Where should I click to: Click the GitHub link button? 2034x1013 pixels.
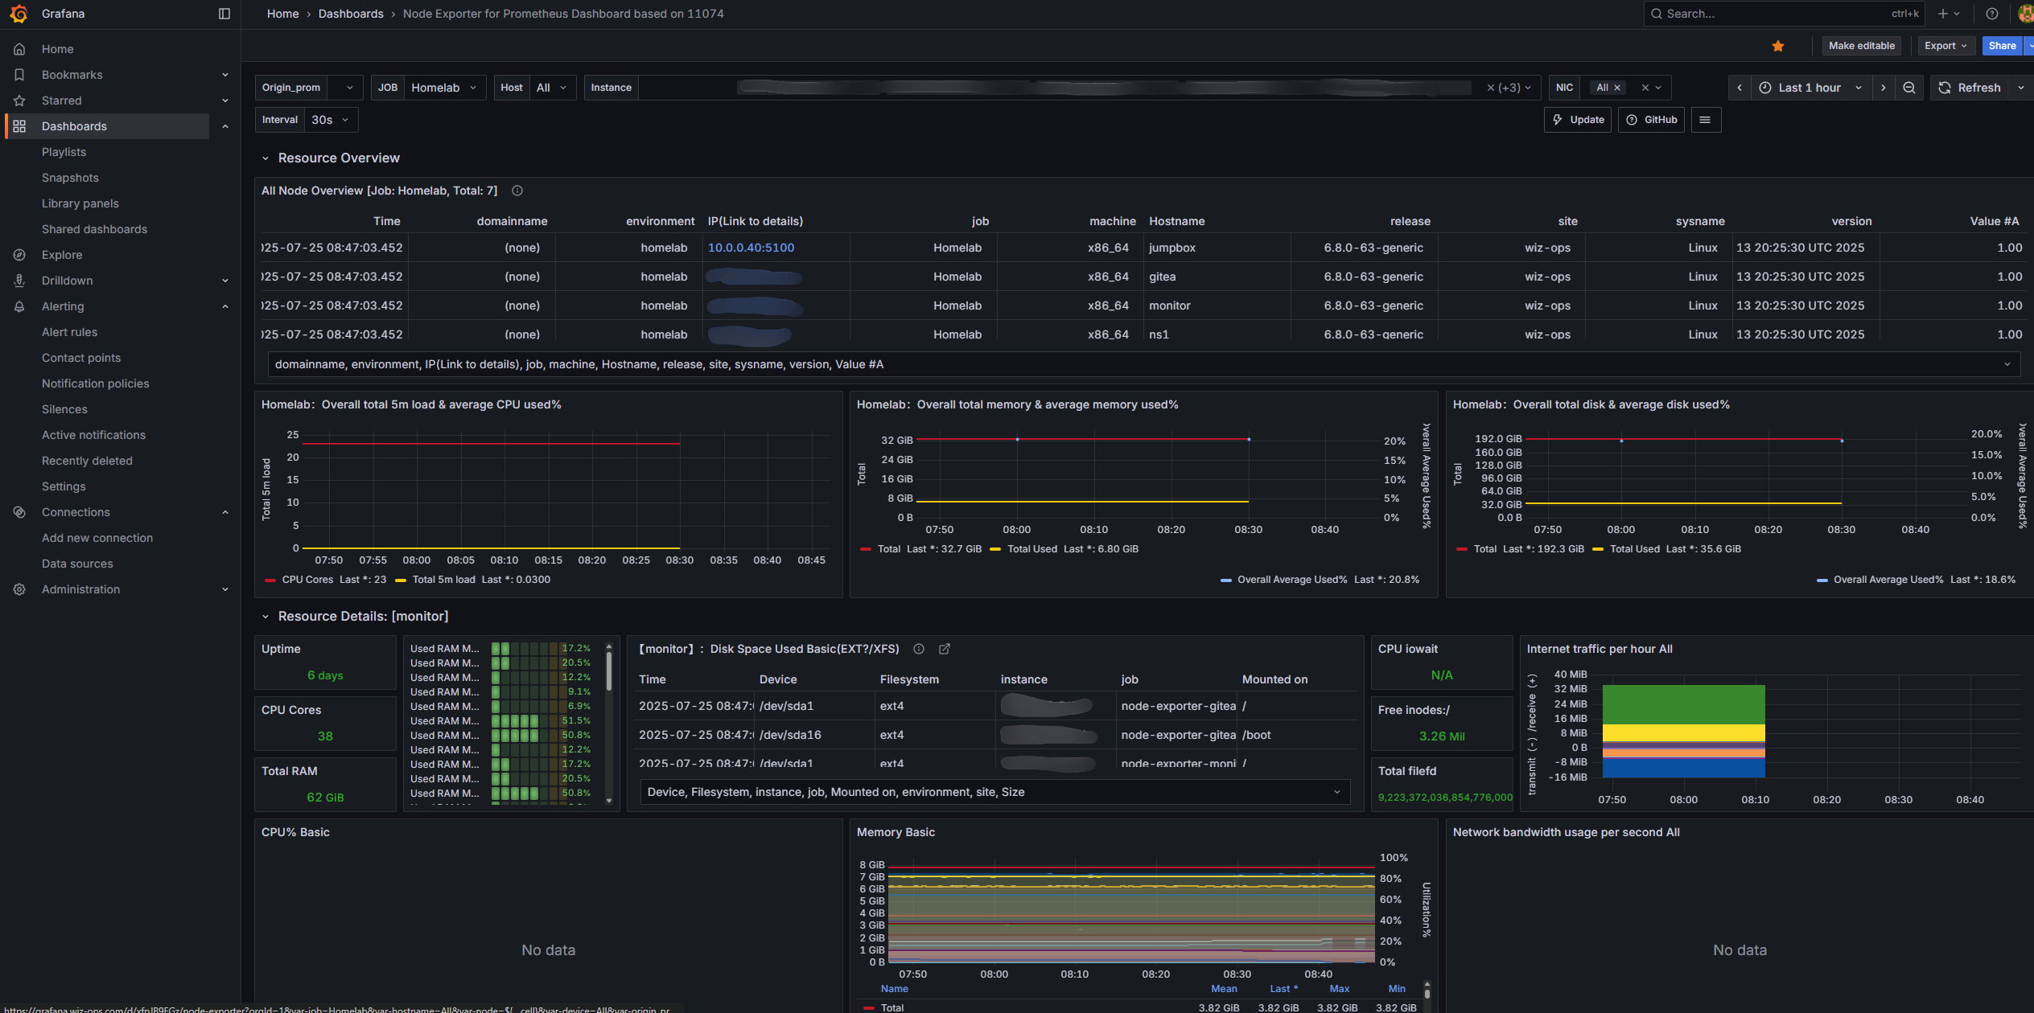pyautogui.click(x=1651, y=120)
